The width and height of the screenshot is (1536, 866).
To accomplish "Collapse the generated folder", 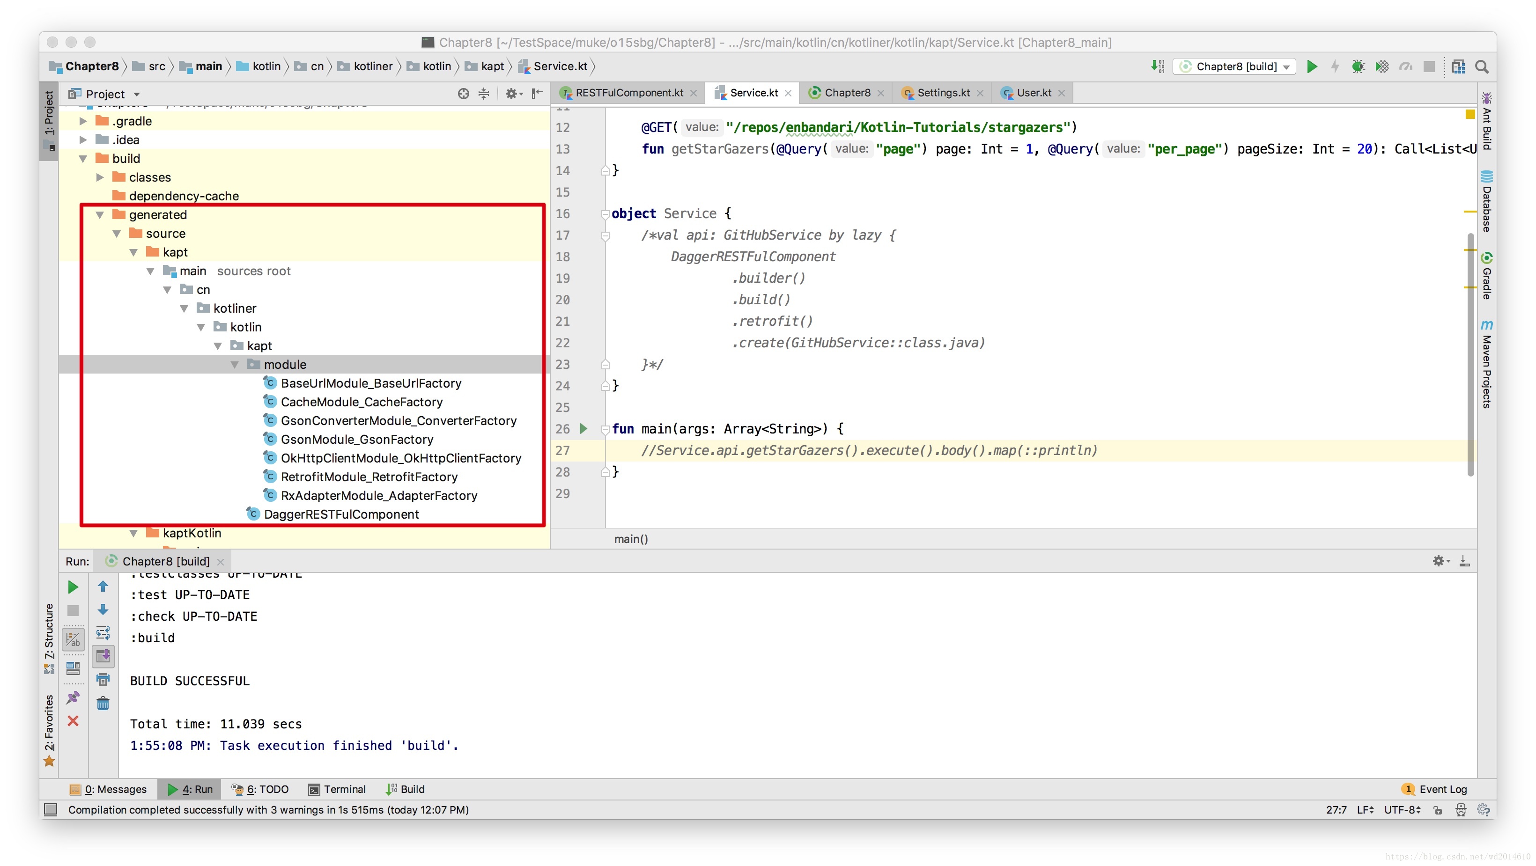I will [x=100, y=214].
